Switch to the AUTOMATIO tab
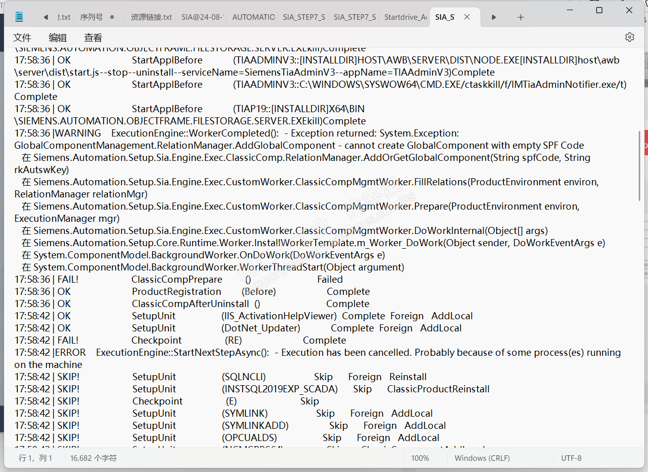Screen dimensions: 648x472 coord(253,17)
